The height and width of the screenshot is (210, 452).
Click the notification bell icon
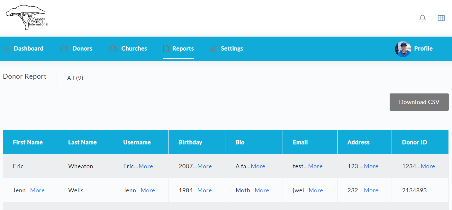point(422,18)
